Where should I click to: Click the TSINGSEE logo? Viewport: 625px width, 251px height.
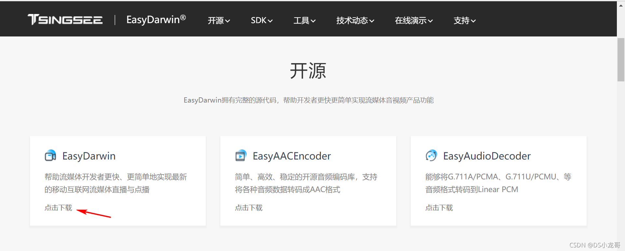pos(65,20)
